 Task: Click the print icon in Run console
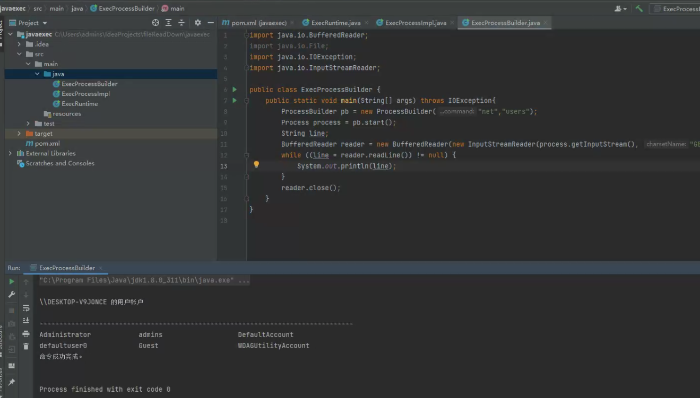tap(26, 334)
